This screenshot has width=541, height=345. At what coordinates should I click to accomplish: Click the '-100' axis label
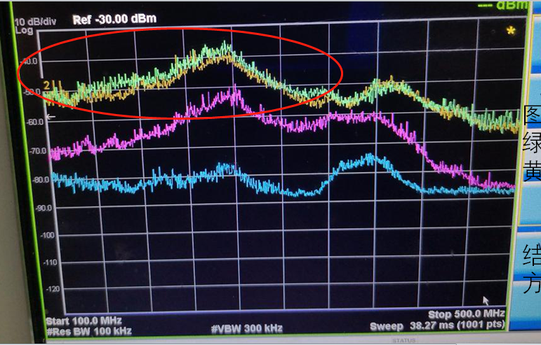(x=47, y=235)
